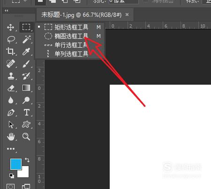This screenshot has height=189, width=211.
Task: Select the Dodge tool
Action: click(26, 100)
